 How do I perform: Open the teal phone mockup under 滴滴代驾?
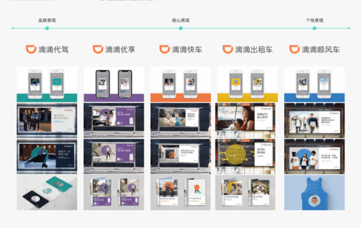pyautogui.click(x=47, y=84)
